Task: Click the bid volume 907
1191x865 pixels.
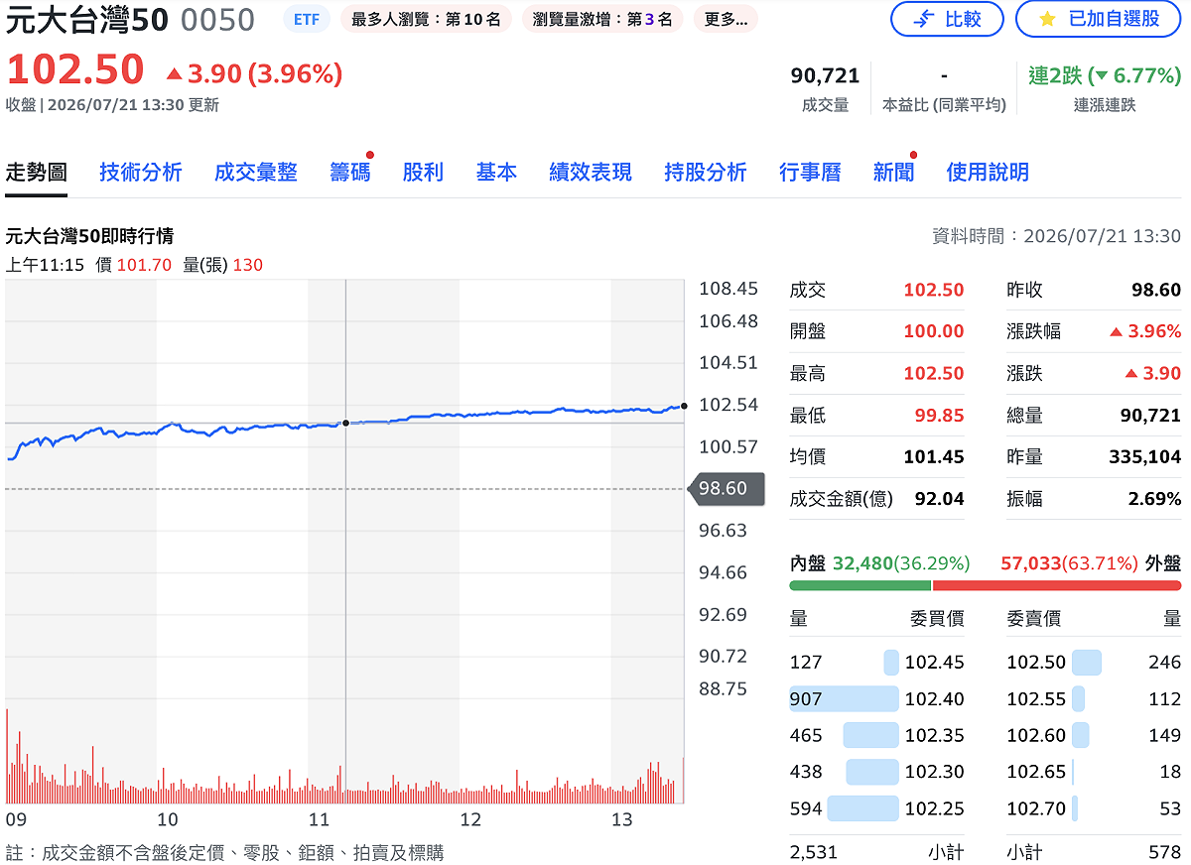Action: (x=806, y=699)
